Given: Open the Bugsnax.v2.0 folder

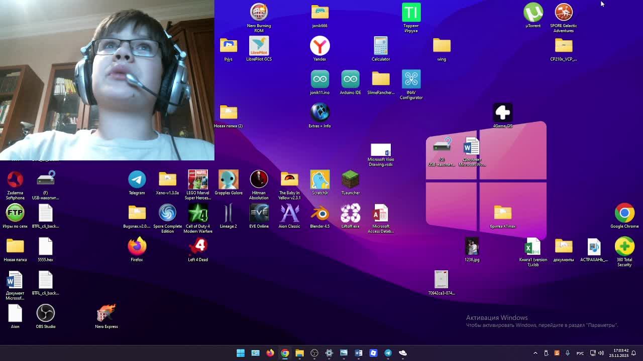Looking at the screenshot, I should point(137,213).
